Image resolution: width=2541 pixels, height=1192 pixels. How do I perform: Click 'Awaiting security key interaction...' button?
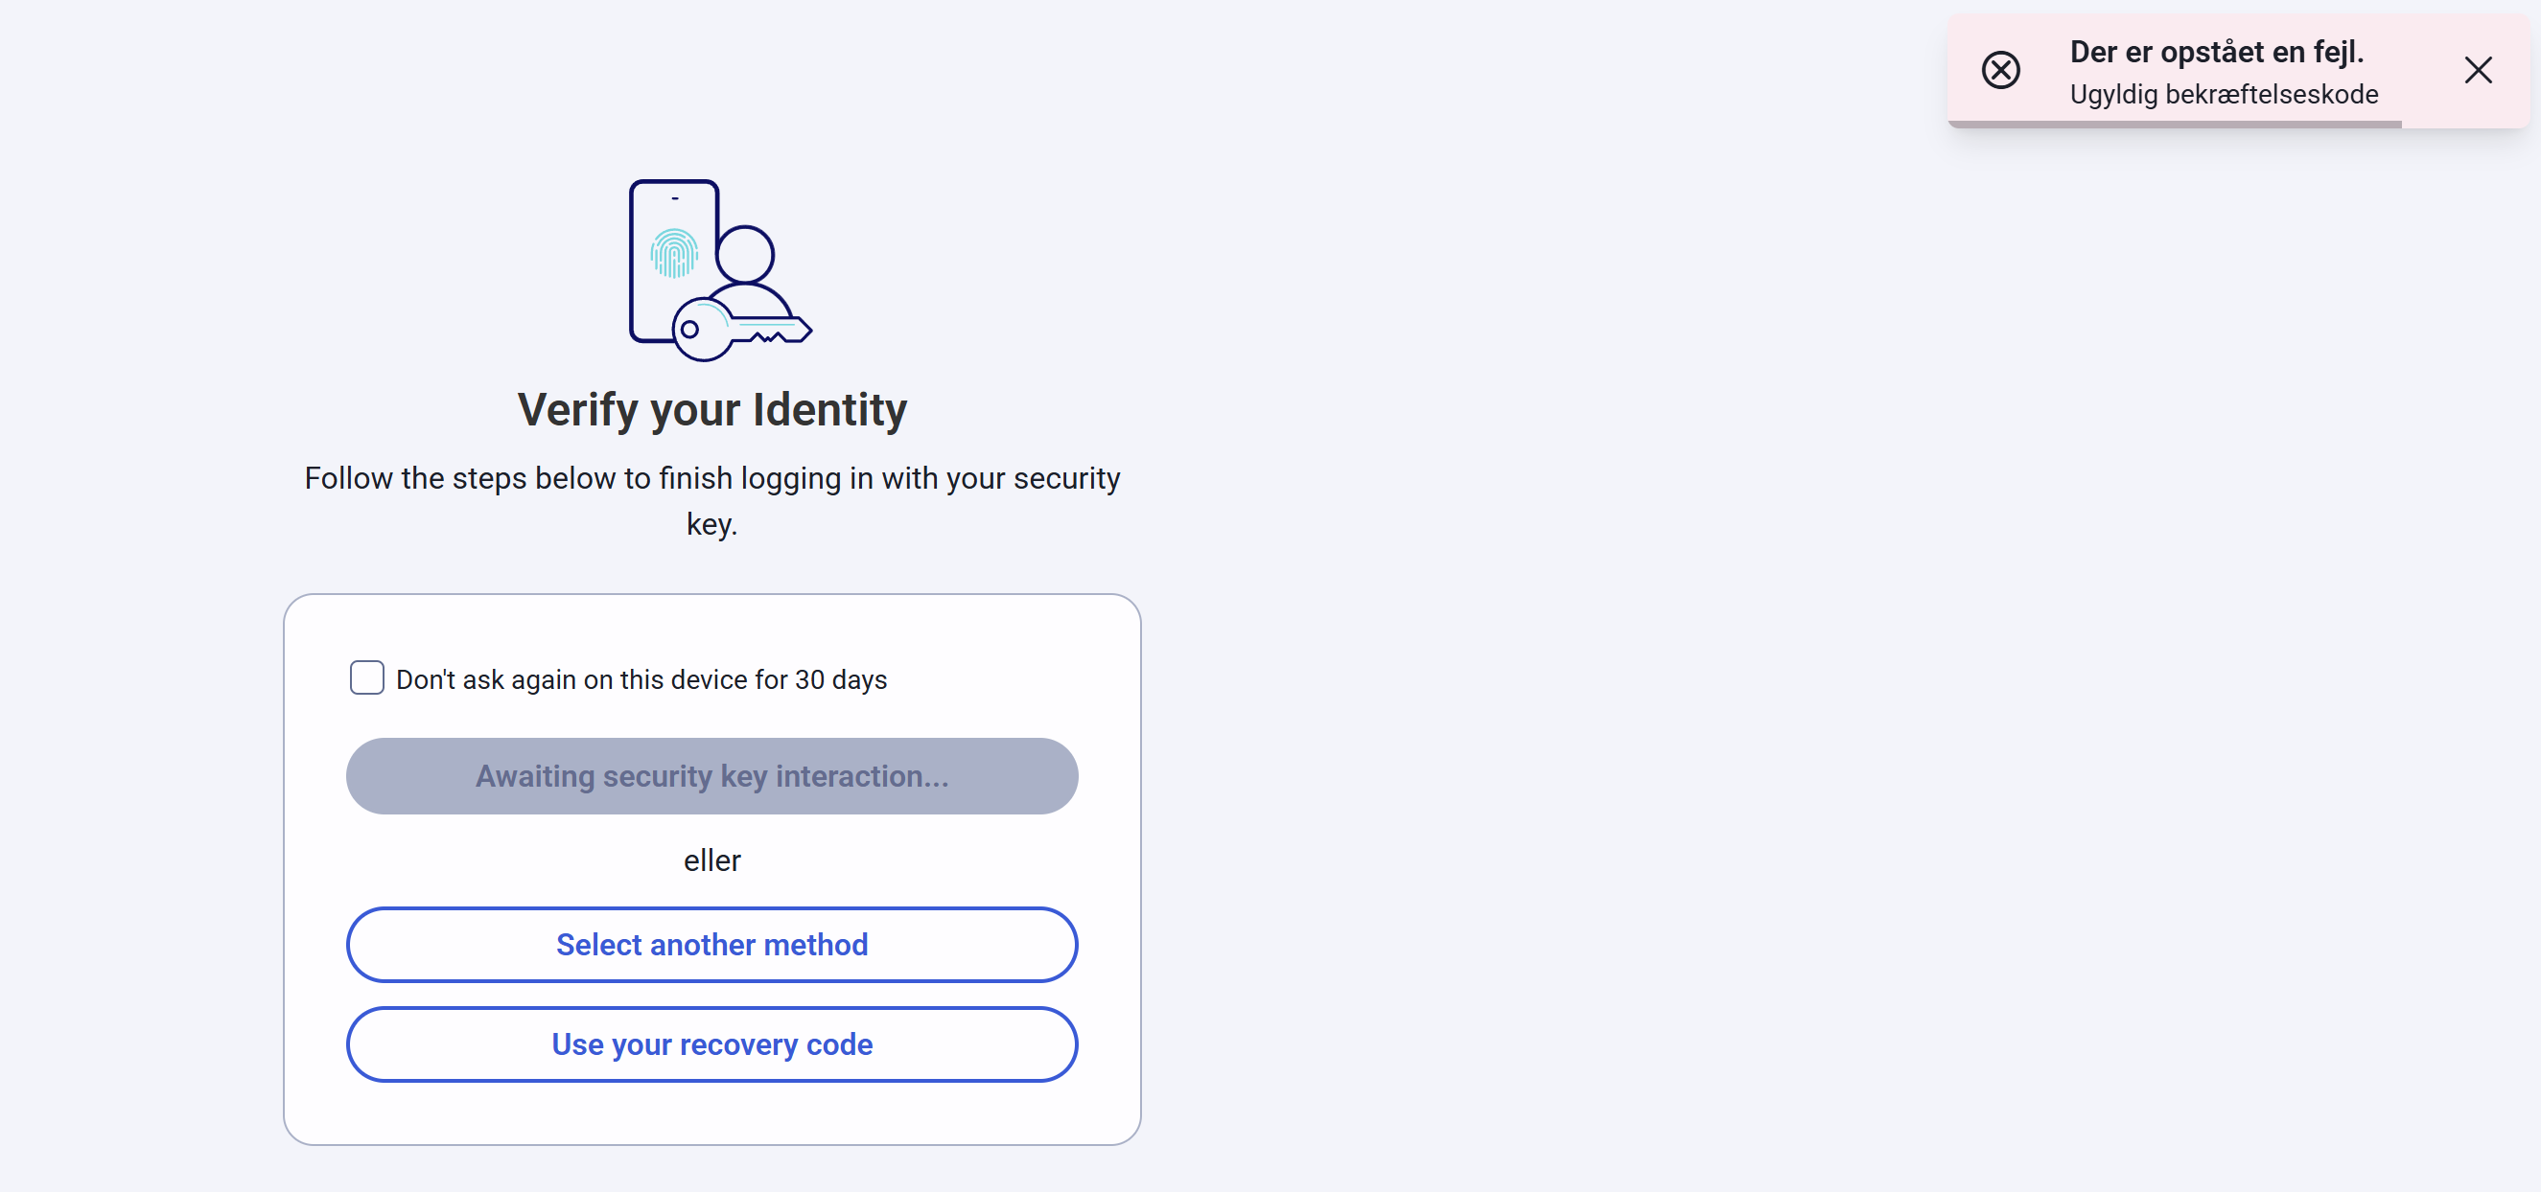[711, 776]
